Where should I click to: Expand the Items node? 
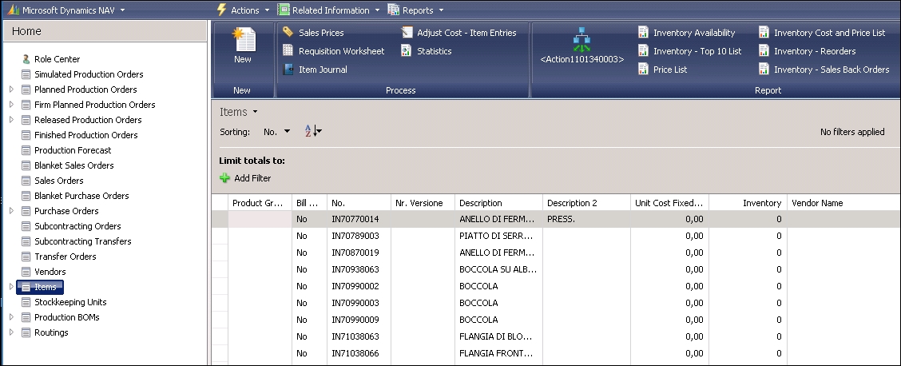click(11, 287)
